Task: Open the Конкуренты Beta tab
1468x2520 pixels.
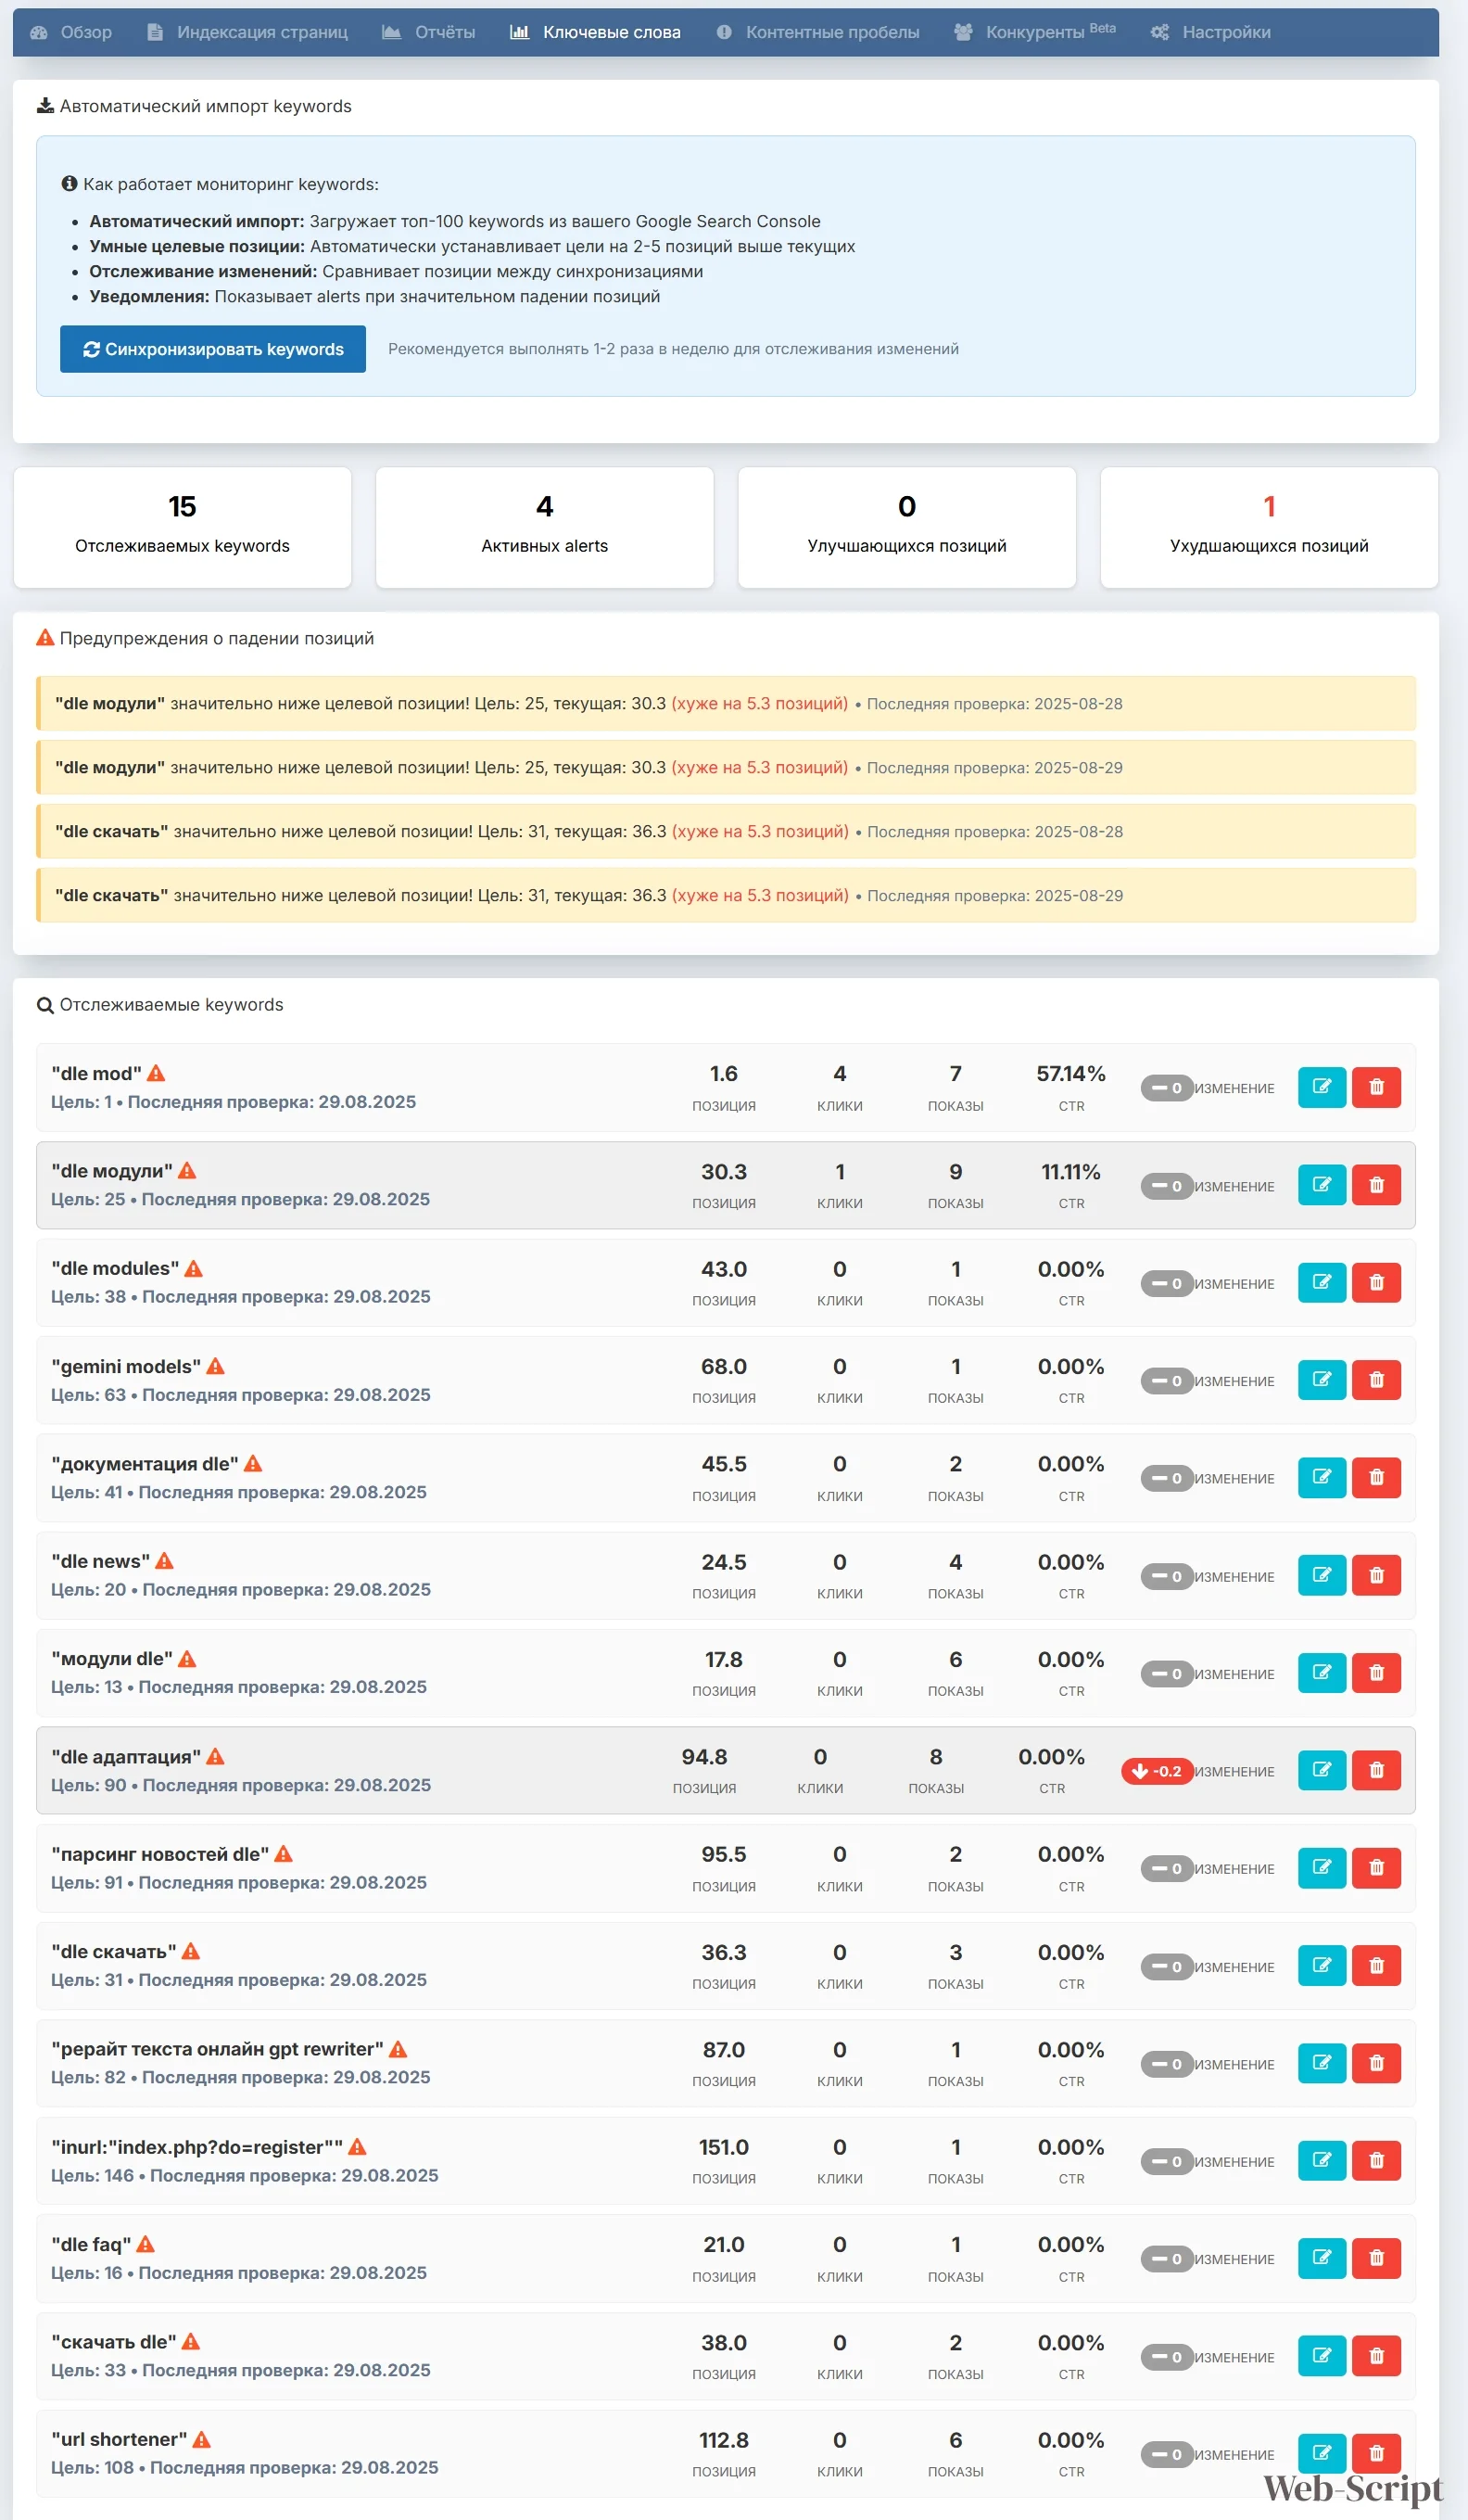Action: pyautogui.click(x=1034, y=32)
